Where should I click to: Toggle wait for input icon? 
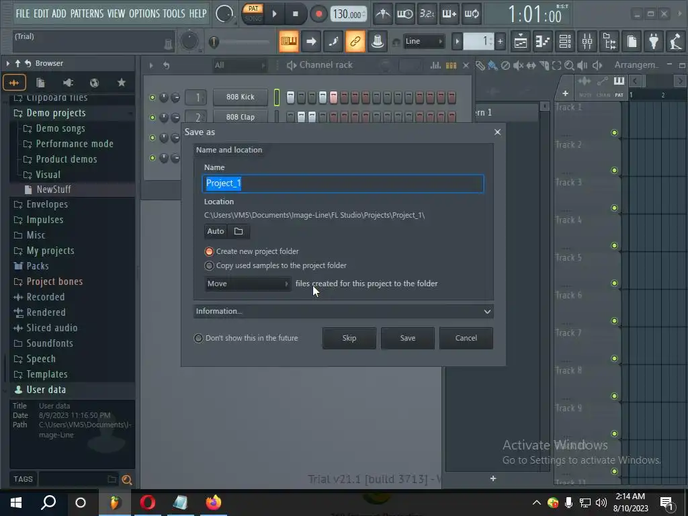click(405, 14)
